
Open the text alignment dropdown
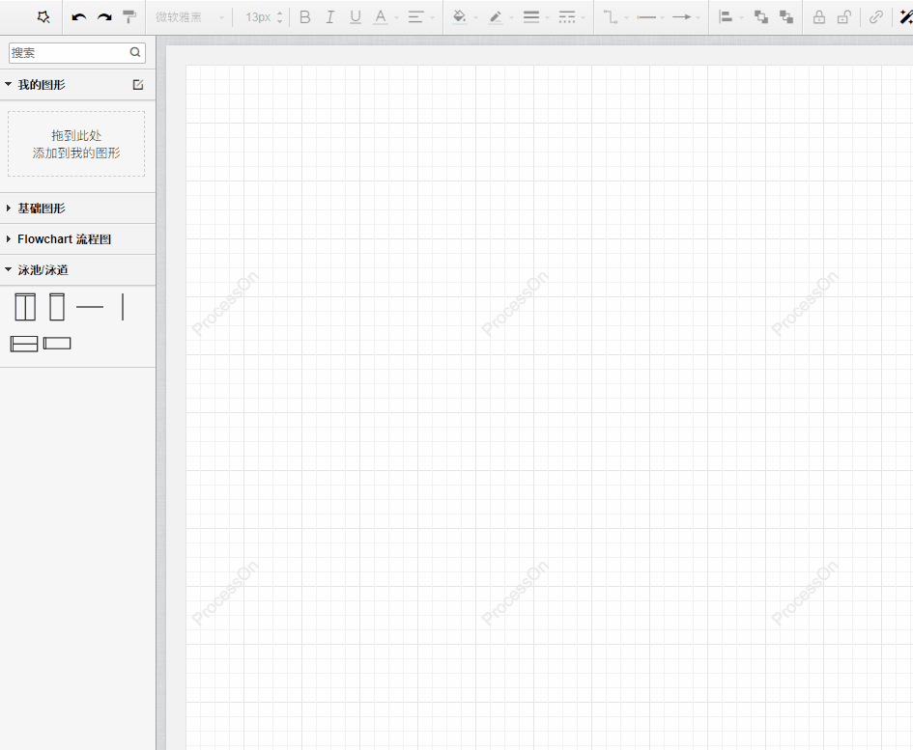(415, 17)
